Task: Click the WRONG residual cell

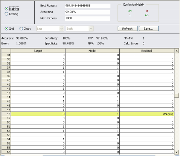Action: click(x=147, y=114)
